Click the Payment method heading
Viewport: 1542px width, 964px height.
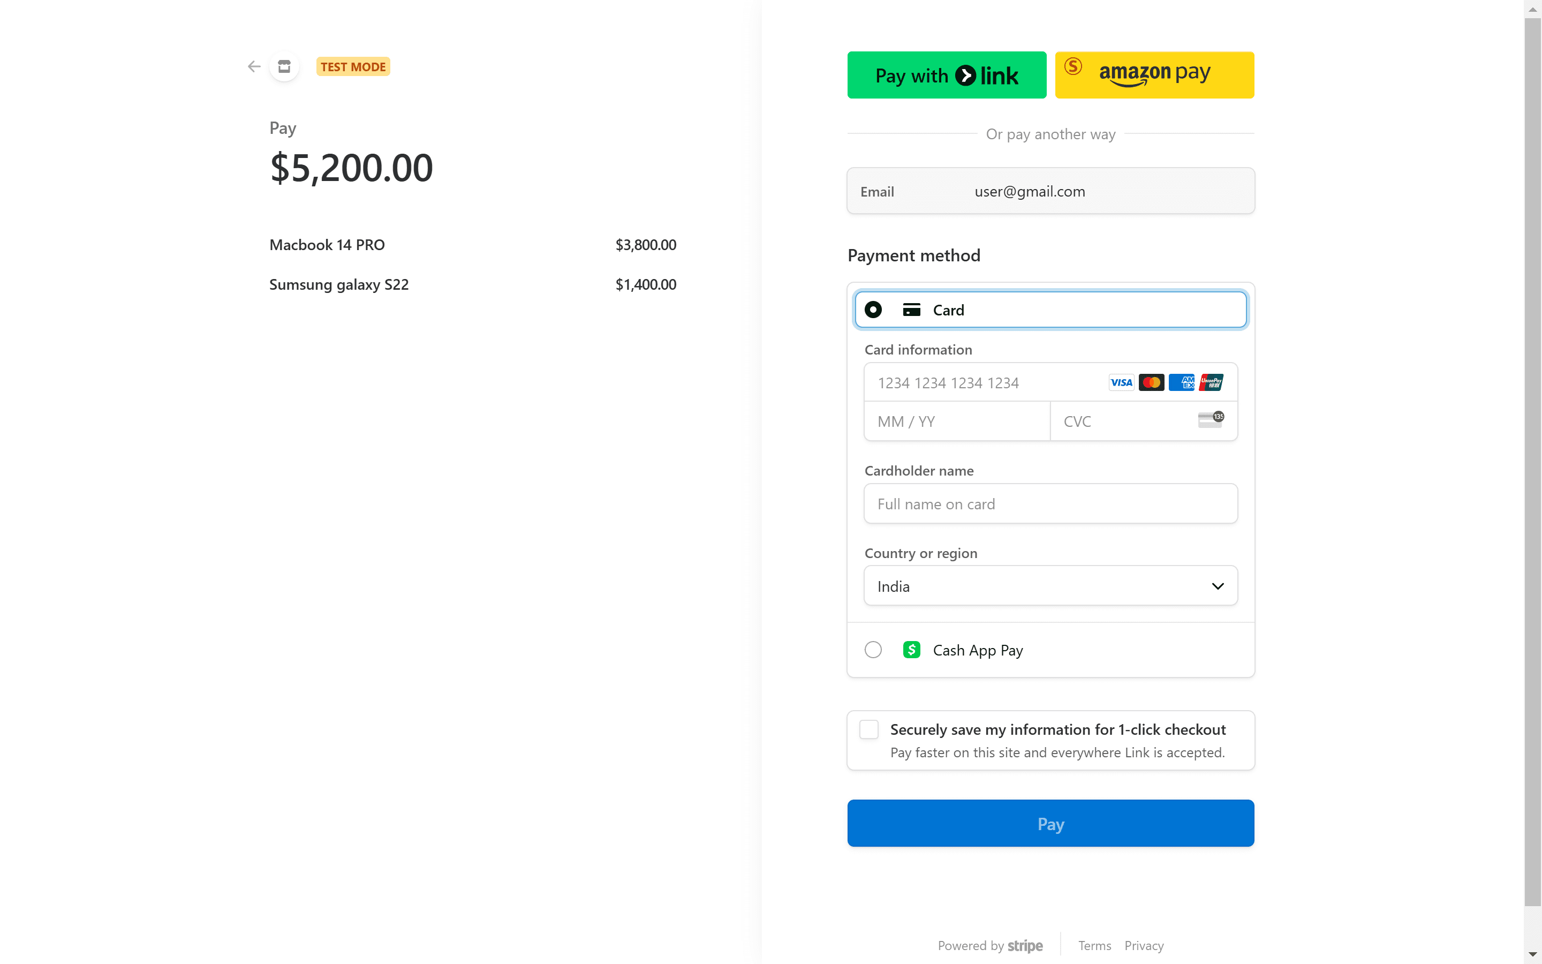coord(913,255)
